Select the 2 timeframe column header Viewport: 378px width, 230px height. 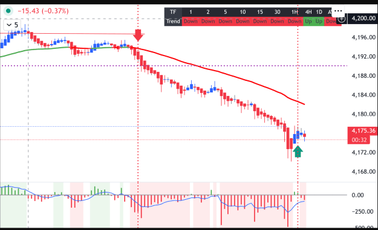point(208,12)
